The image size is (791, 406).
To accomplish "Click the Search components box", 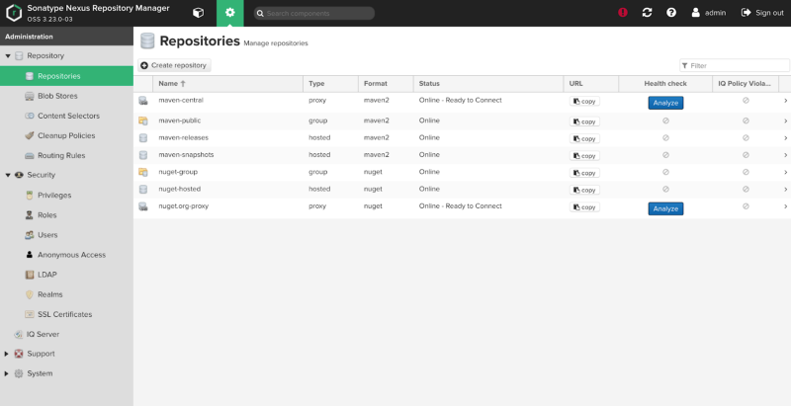I will (x=313, y=14).
